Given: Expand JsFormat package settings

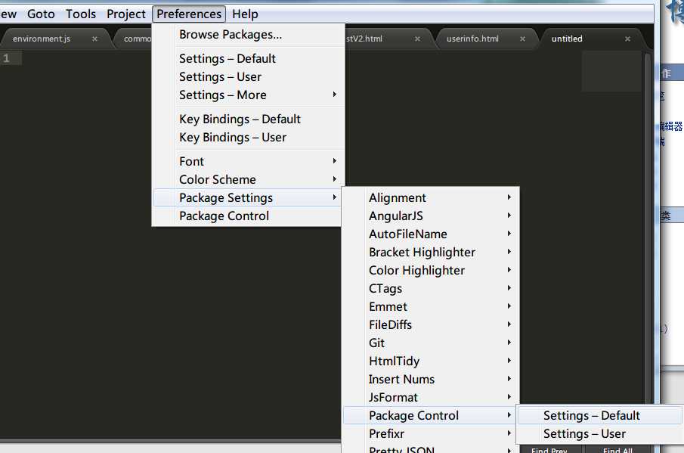Looking at the screenshot, I should [430, 398].
